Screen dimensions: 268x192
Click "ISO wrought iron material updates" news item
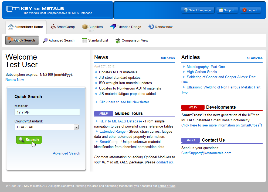click(125, 83)
